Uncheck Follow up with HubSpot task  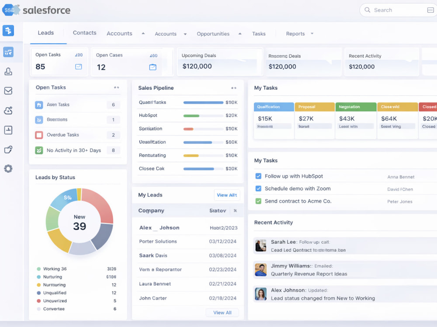[x=258, y=176]
